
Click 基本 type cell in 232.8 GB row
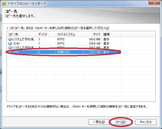(106, 52)
